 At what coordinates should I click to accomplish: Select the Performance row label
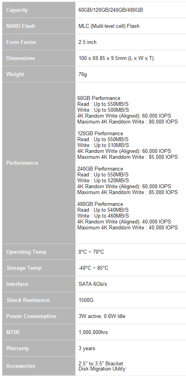point(39,163)
